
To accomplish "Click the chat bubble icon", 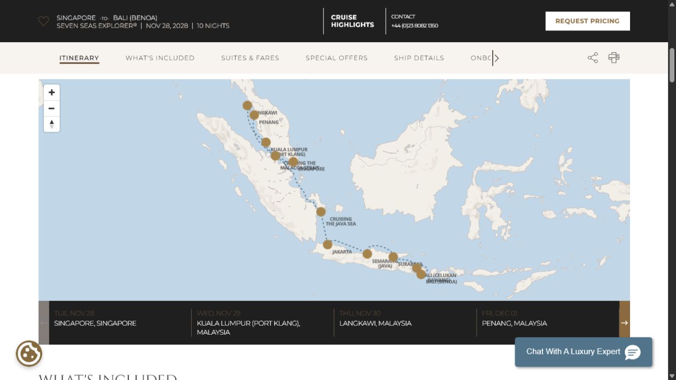I will coord(633,352).
